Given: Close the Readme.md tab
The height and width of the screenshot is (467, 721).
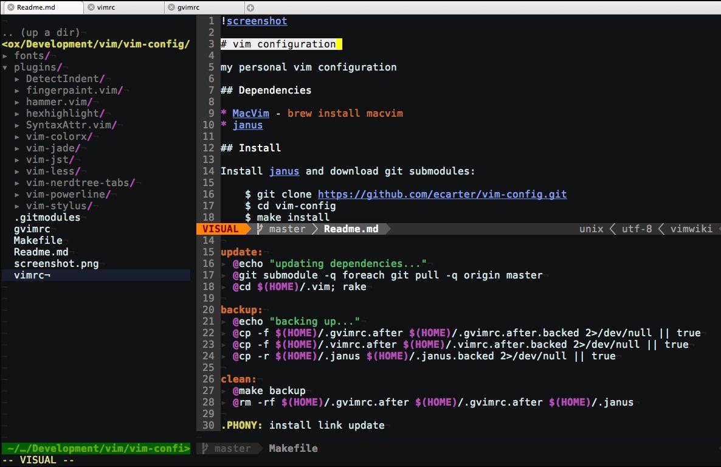Looking at the screenshot, I should [10, 7].
